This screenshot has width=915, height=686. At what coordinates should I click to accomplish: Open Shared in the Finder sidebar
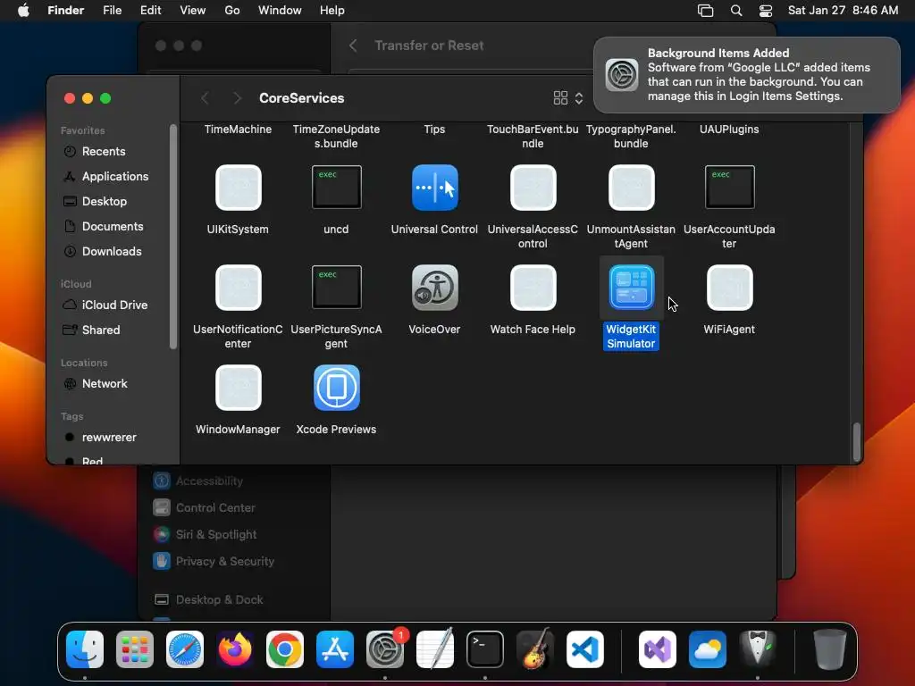click(101, 330)
